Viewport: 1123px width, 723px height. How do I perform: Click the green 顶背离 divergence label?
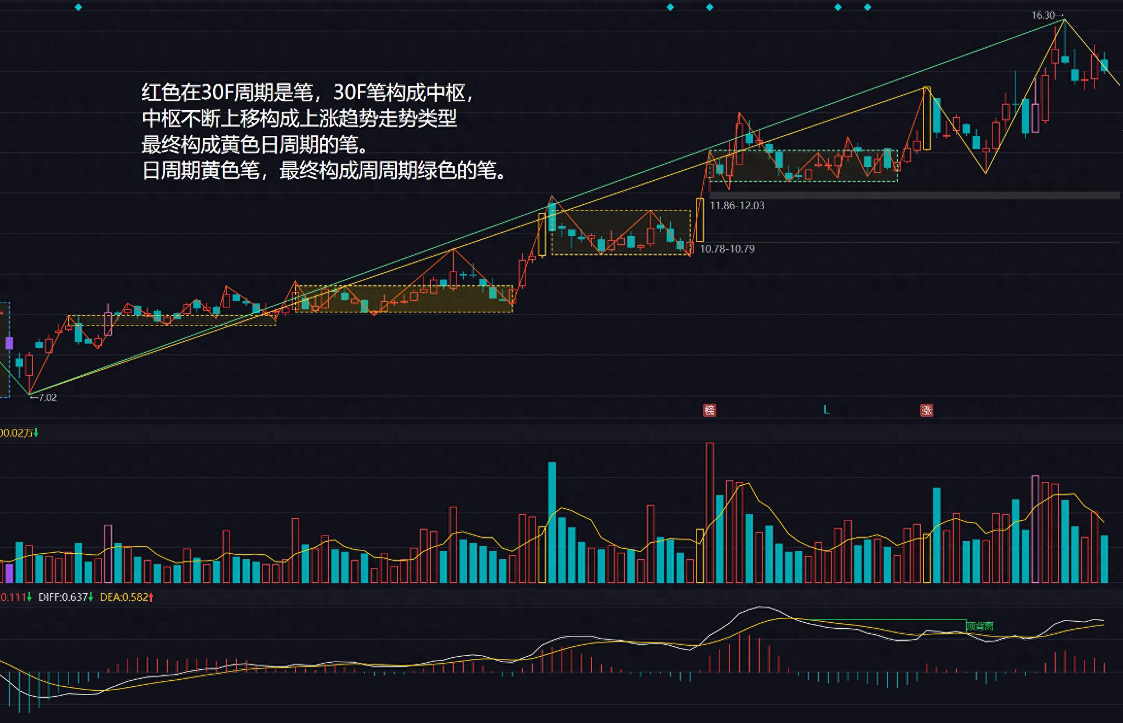point(981,625)
